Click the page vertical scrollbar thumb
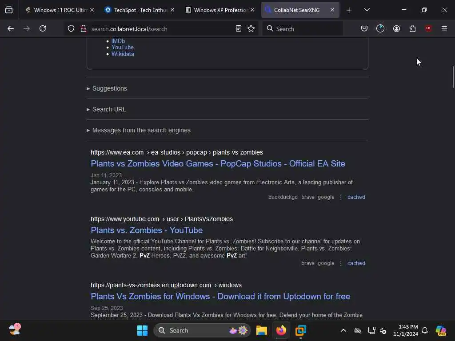The height and width of the screenshot is (341, 455). [453, 77]
